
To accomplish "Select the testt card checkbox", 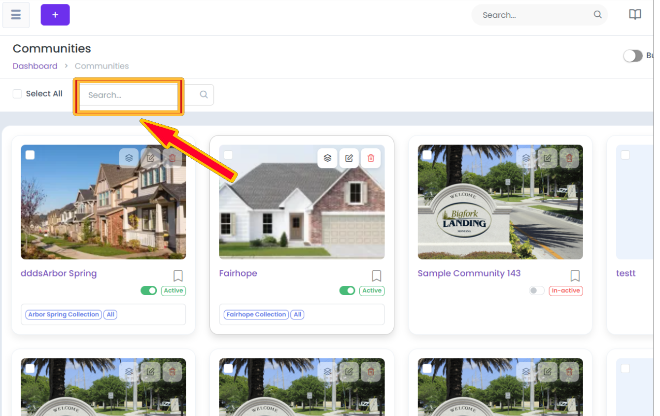I will tap(625, 155).
